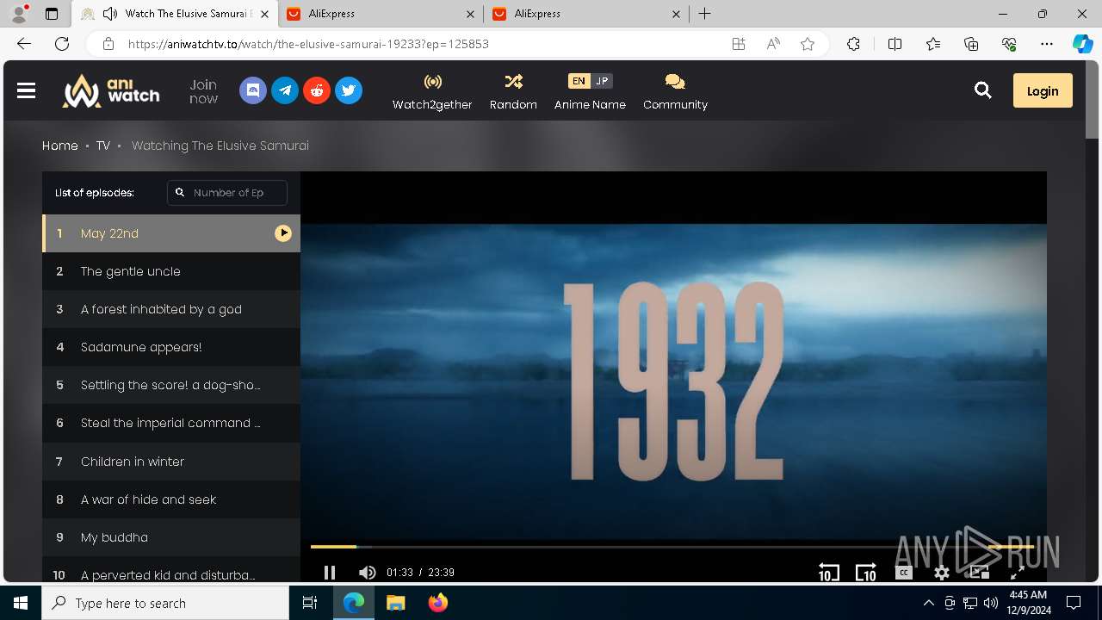This screenshot has width=1102, height=620.
Task: Open Task View on taskbar
Action: point(310,603)
